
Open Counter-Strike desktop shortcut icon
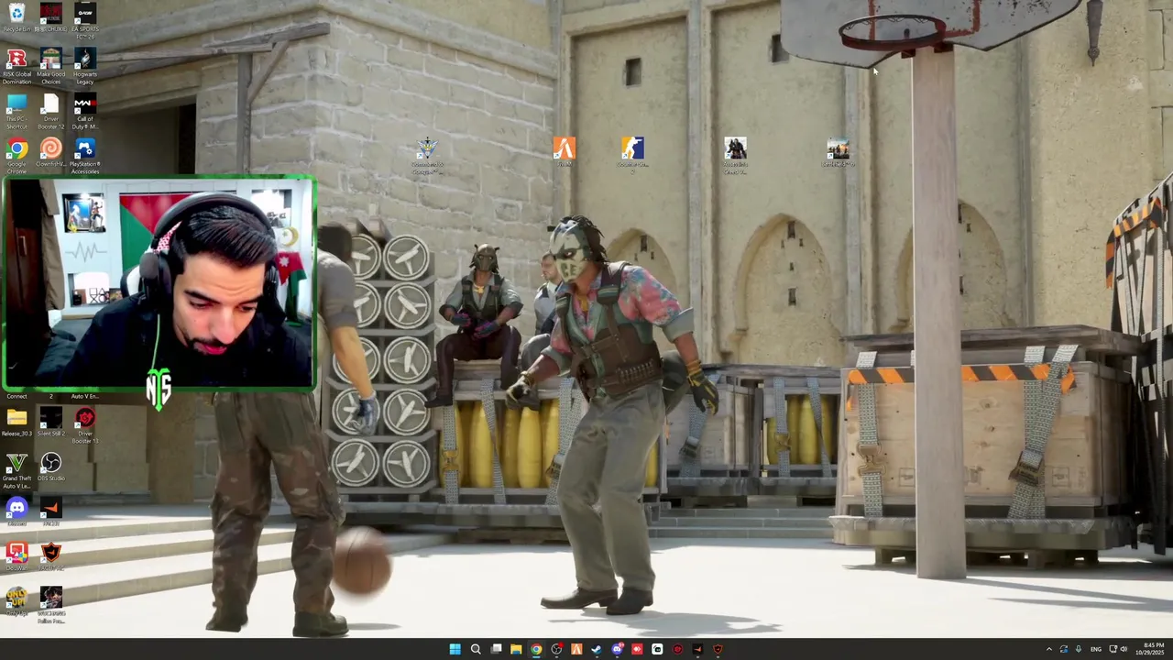632,154
